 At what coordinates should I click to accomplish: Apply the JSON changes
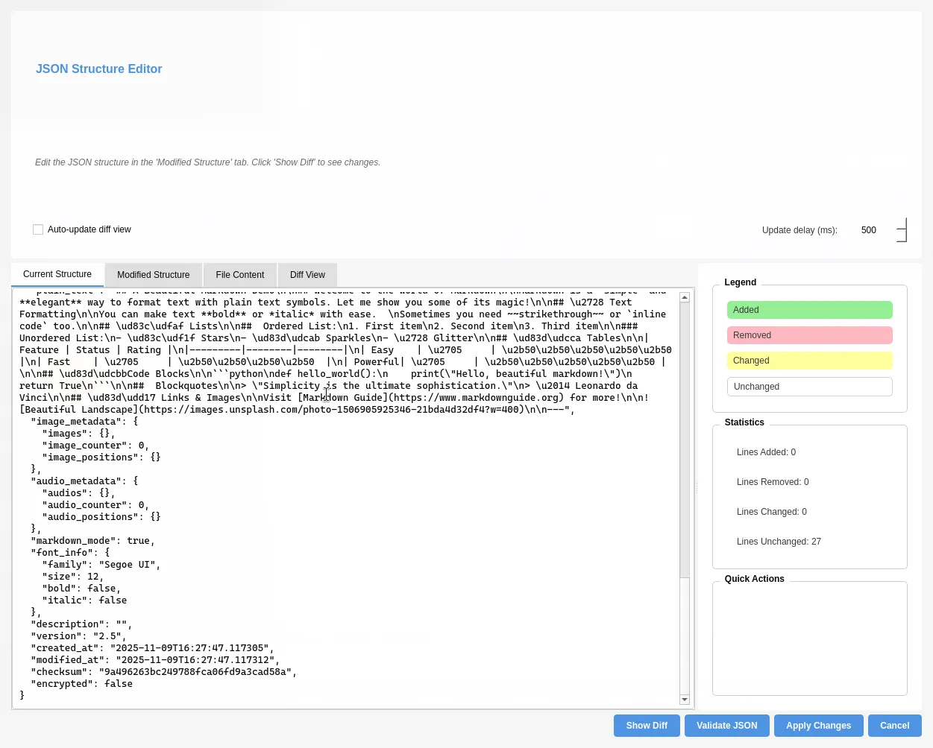(x=818, y=725)
